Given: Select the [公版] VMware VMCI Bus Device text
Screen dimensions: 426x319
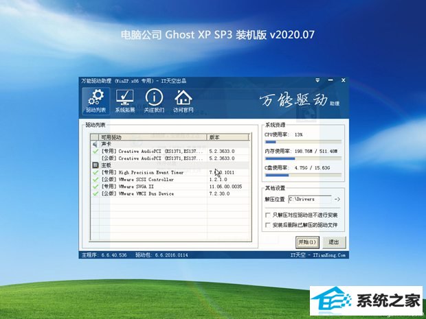Looking at the screenshot, I should [x=137, y=193].
